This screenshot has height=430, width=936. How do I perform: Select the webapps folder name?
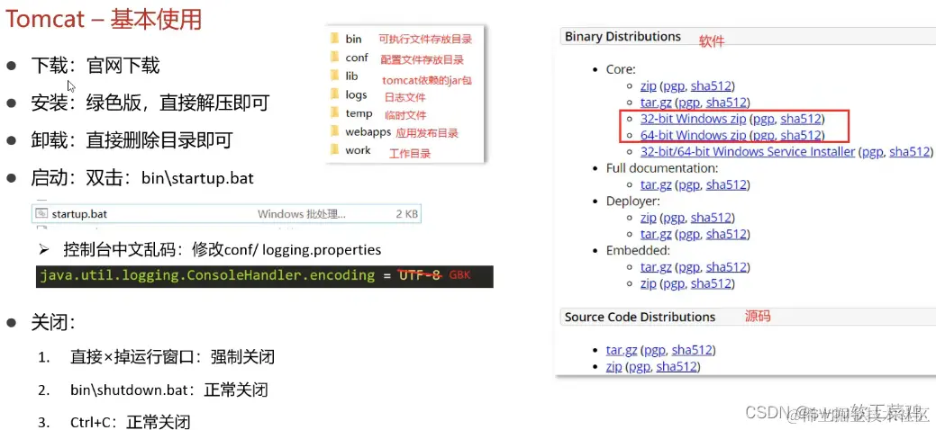tap(368, 132)
